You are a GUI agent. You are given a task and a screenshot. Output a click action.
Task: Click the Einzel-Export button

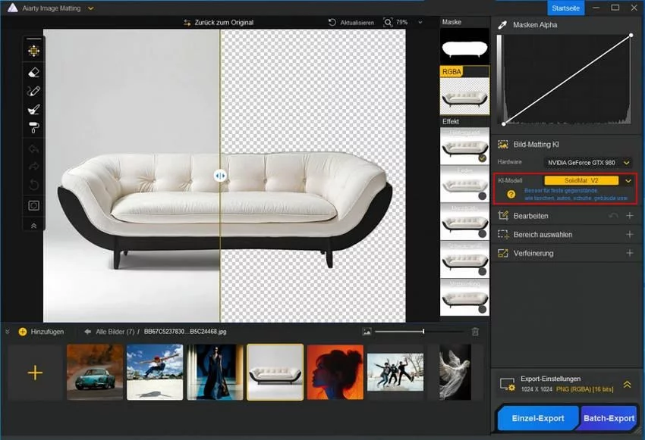tap(538, 418)
